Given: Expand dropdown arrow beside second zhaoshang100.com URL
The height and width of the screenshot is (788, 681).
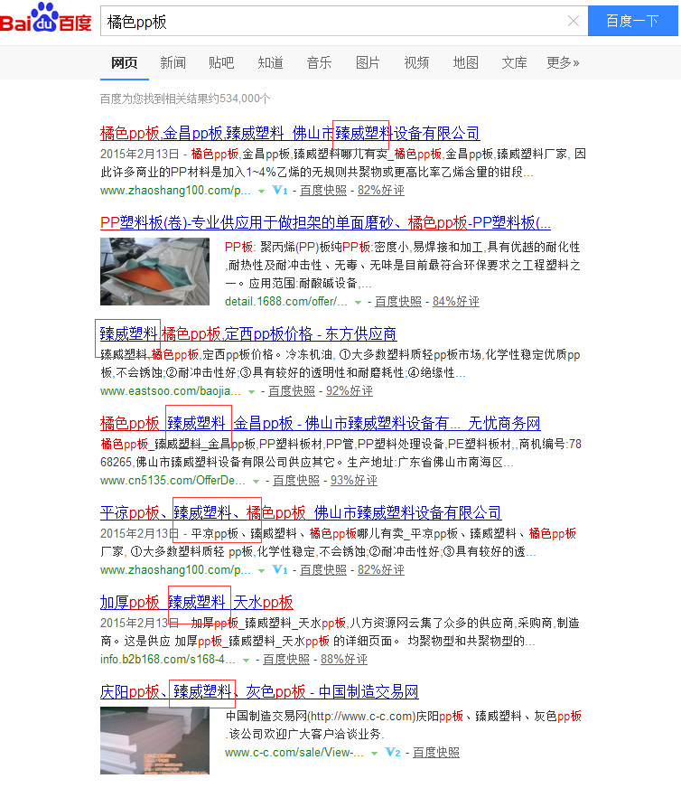Looking at the screenshot, I should click(261, 570).
